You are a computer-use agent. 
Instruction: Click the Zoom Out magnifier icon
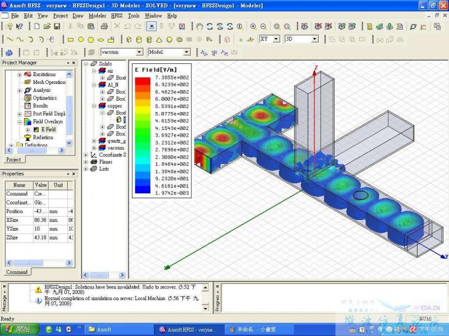(x=263, y=26)
